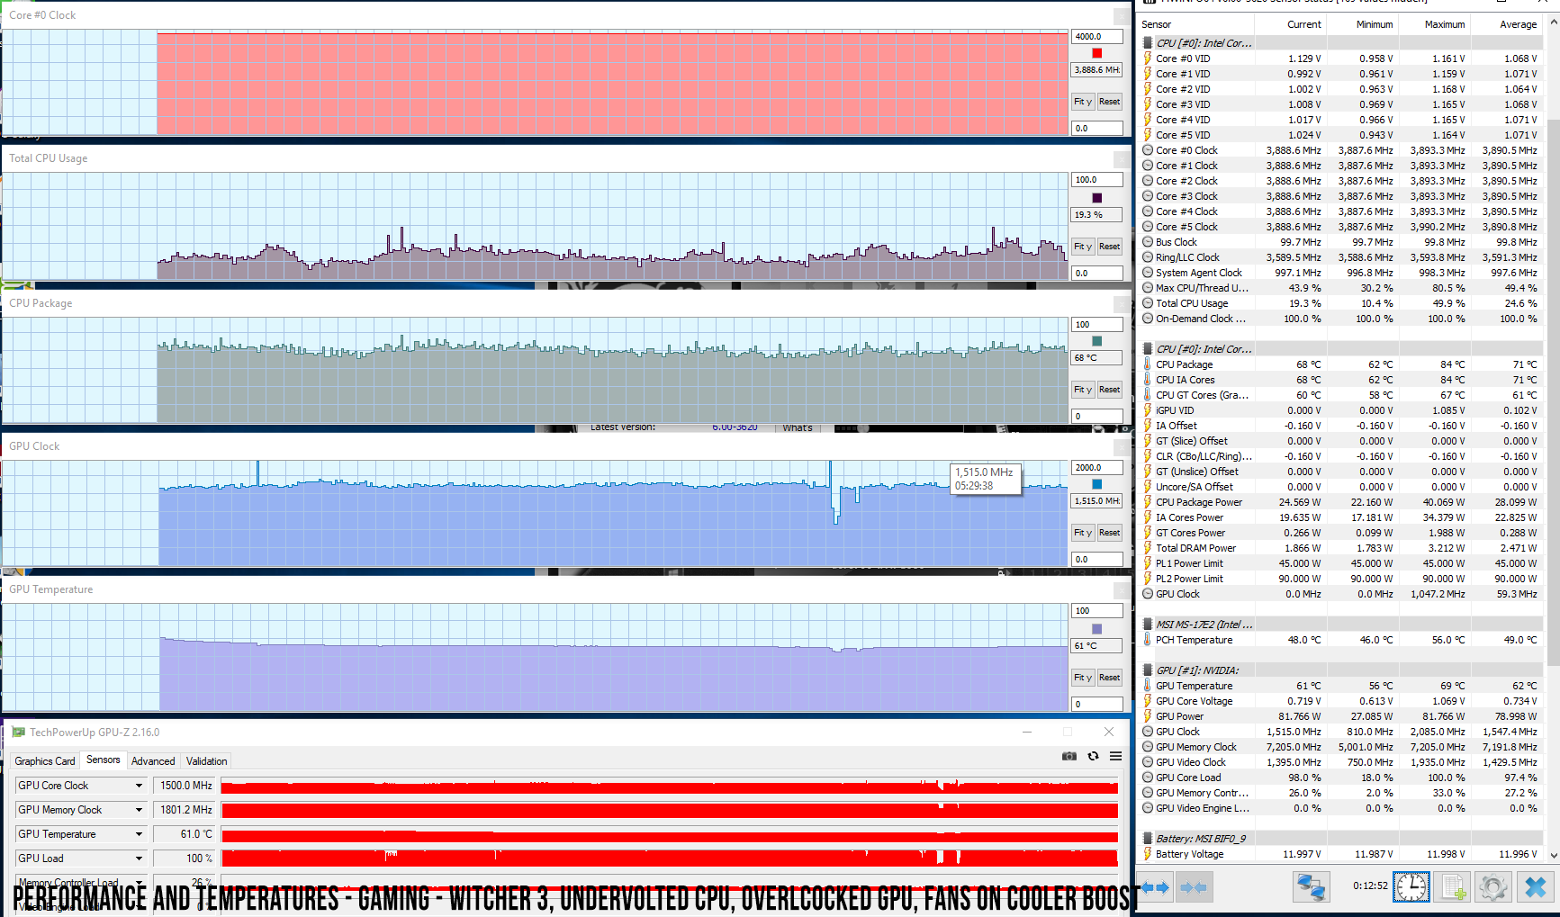Click Reset in GPU Clock graph
This screenshot has height=917, width=1560.
pos(1109,533)
